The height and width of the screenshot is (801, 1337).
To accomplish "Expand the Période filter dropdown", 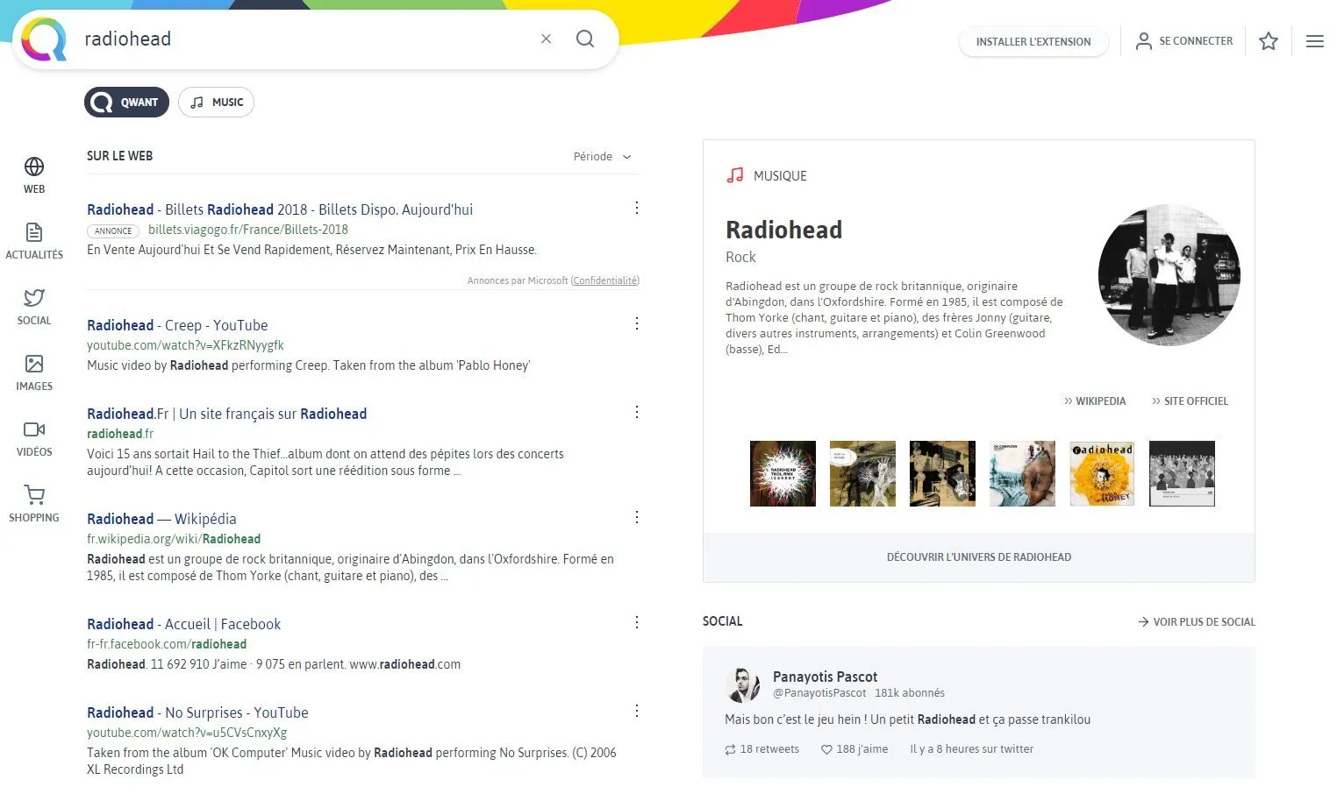I will (602, 156).
